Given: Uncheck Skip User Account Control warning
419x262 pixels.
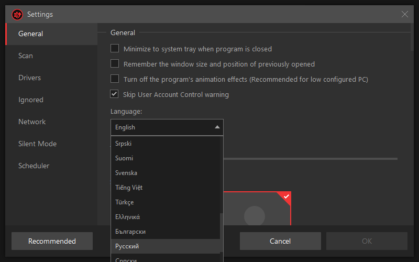Looking at the screenshot, I should tap(114, 94).
